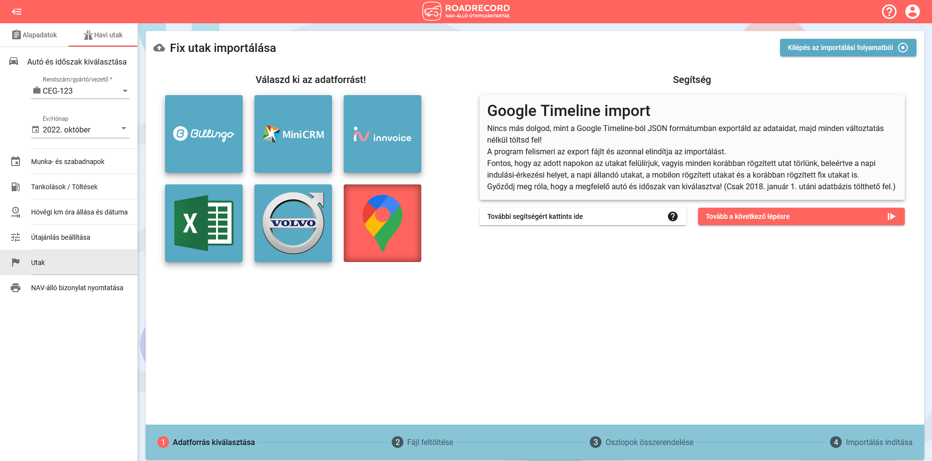The width and height of the screenshot is (932, 461).
Task: Open Munka- és szabadnapok menu item
Action: click(x=68, y=162)
